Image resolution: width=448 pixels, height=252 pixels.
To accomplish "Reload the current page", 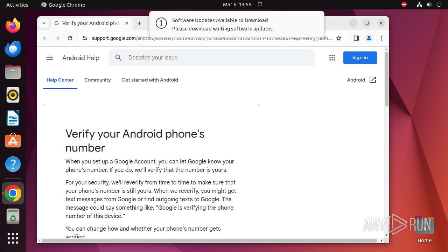I will (70, 38).
